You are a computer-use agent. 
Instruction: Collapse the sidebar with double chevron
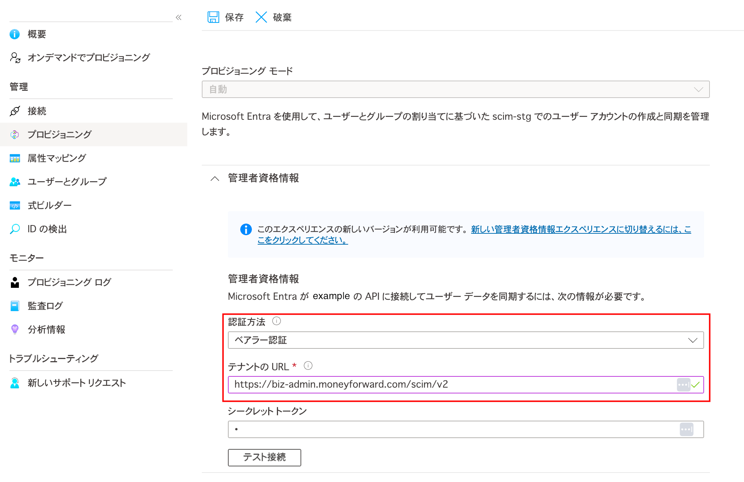tap(179, 17)
